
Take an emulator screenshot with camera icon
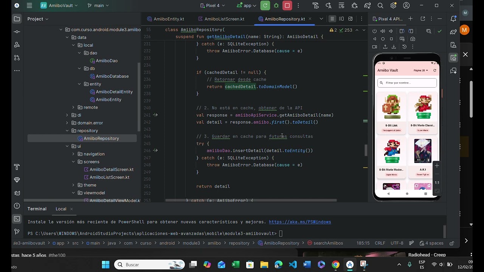(x=413, y=39)
